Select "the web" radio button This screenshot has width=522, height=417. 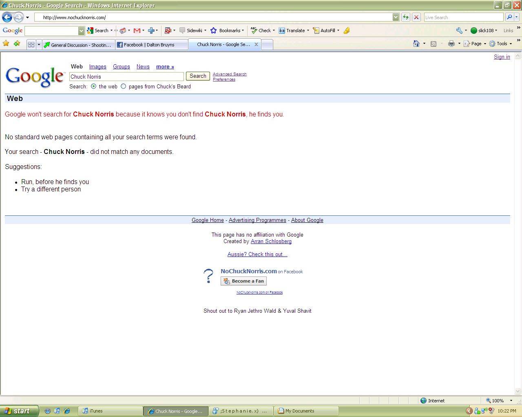click(94, 86)
